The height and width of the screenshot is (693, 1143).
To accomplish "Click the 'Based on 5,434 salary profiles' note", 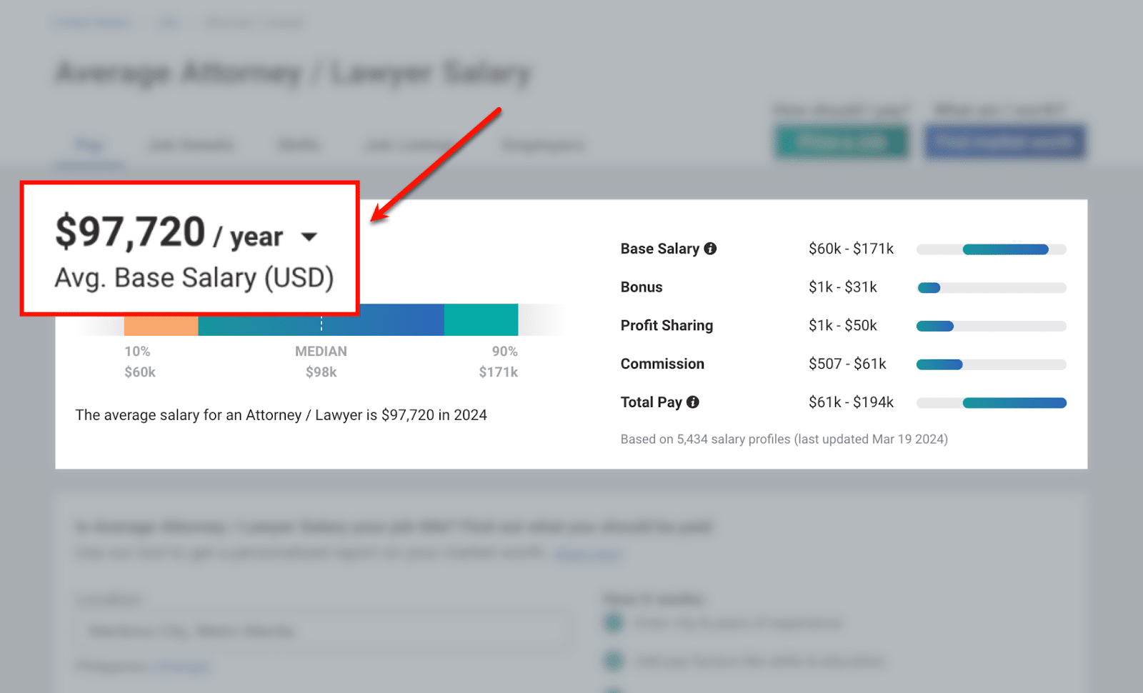I will click(784, 439).
